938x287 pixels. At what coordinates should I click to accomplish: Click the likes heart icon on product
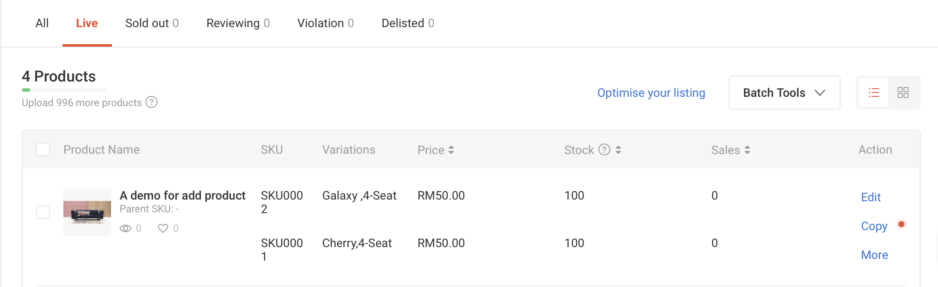(163, 228)
